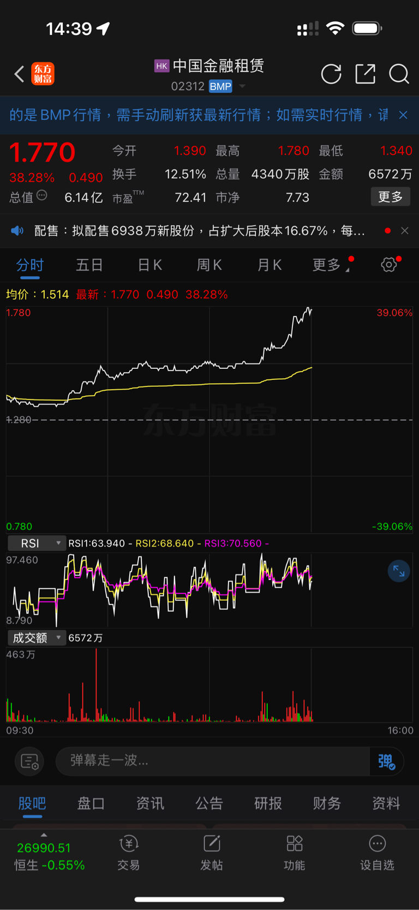The width and height of the screenshot is (419, 910).
Task: Open chart settings gear icon
Action: pos(389,265)
